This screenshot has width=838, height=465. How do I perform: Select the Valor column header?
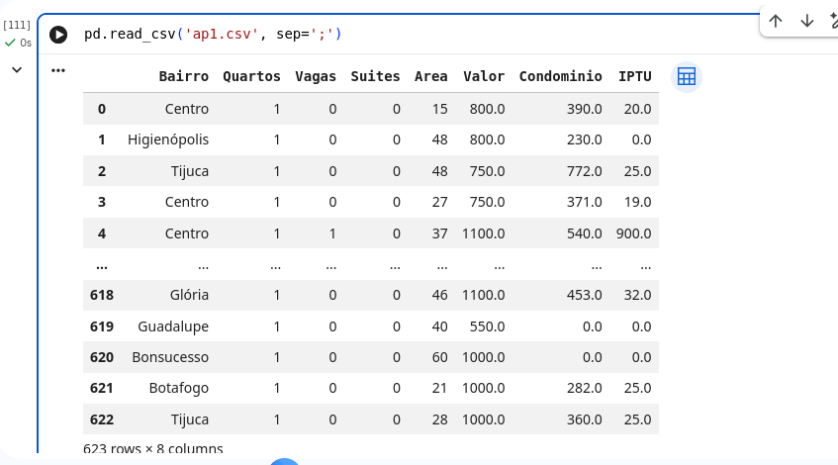click(484, 76)
